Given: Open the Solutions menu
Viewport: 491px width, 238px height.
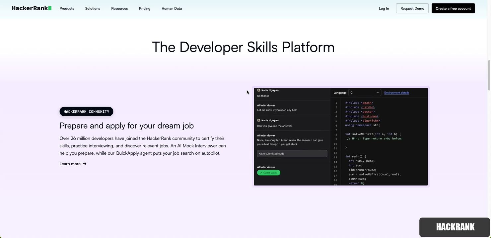Looking at the screenshot, I should tap(93, 8).
